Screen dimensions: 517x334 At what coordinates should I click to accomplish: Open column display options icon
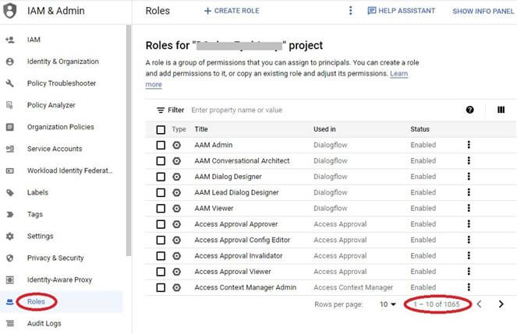pos(501,110)
